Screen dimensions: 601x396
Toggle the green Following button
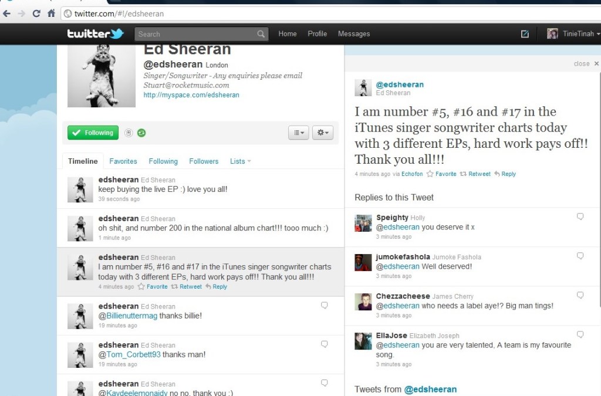(x=93, y=133)
